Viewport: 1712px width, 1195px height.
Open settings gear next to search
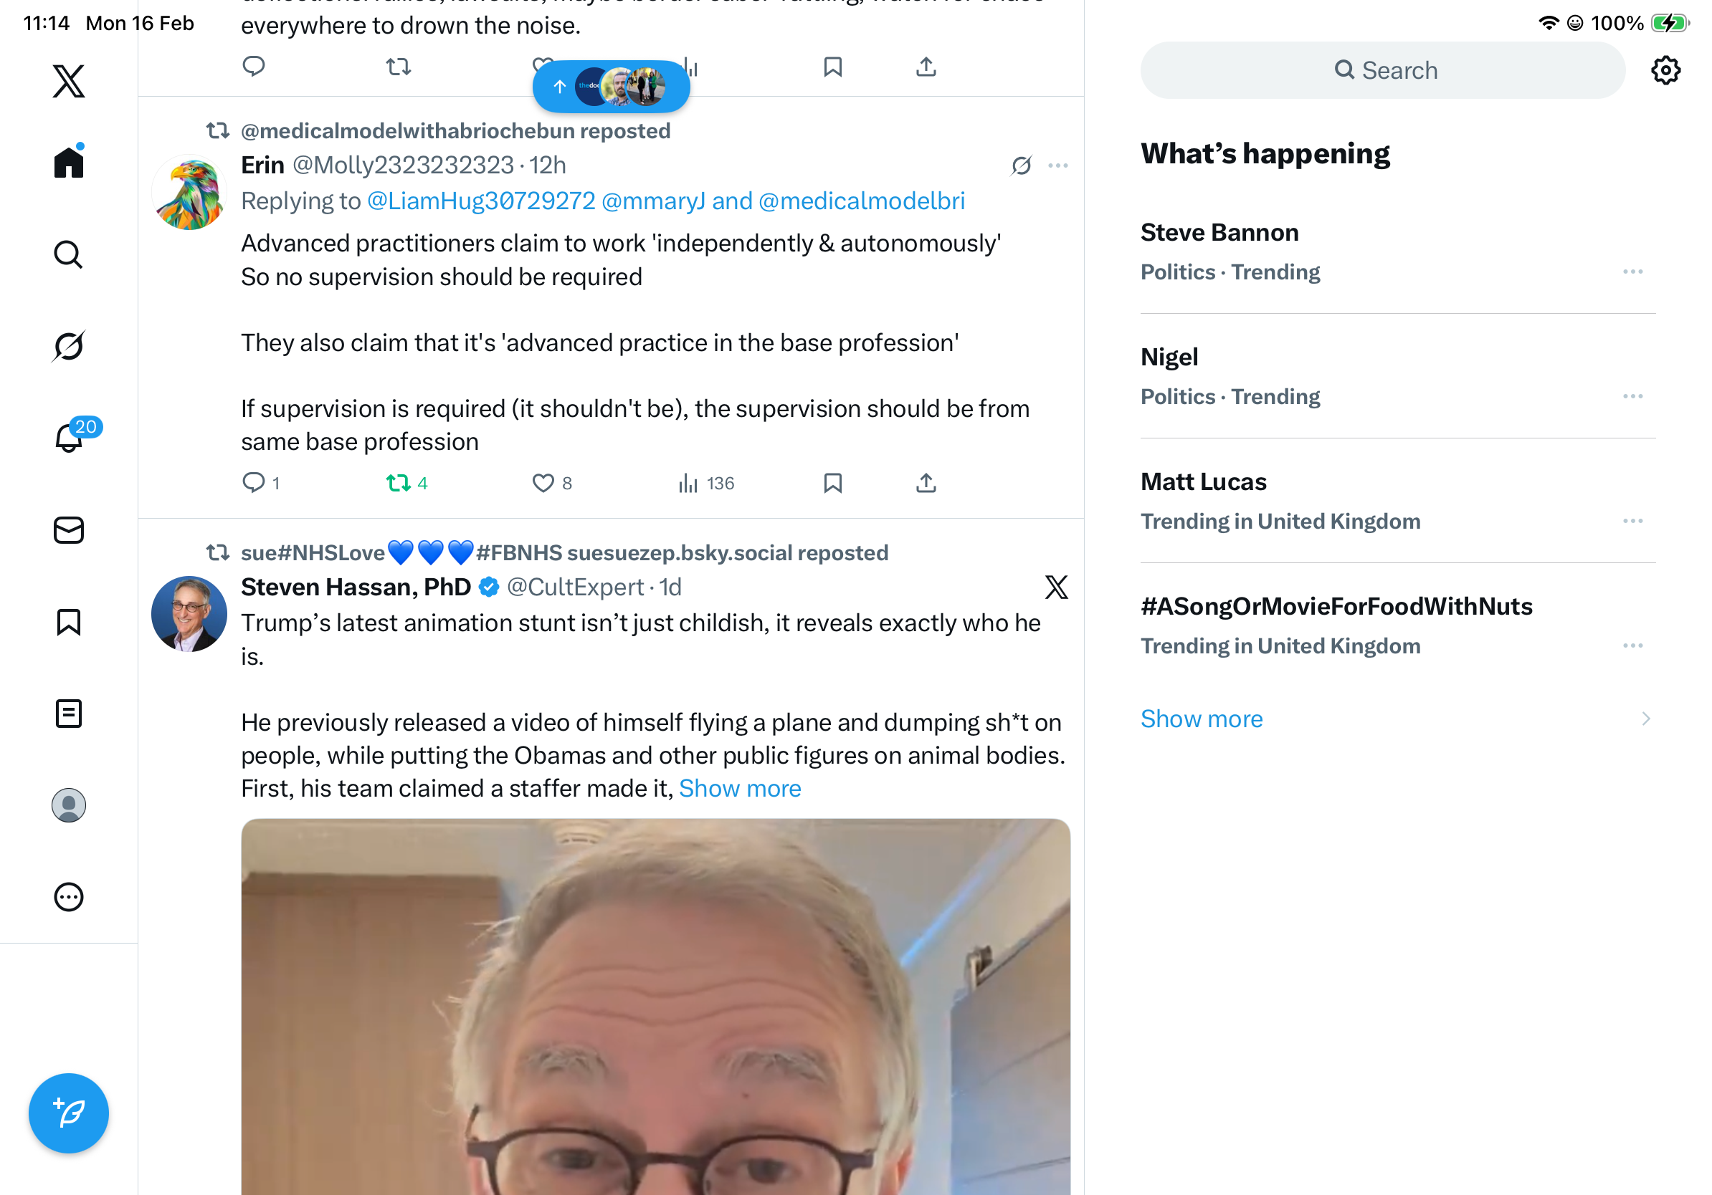1665,70
